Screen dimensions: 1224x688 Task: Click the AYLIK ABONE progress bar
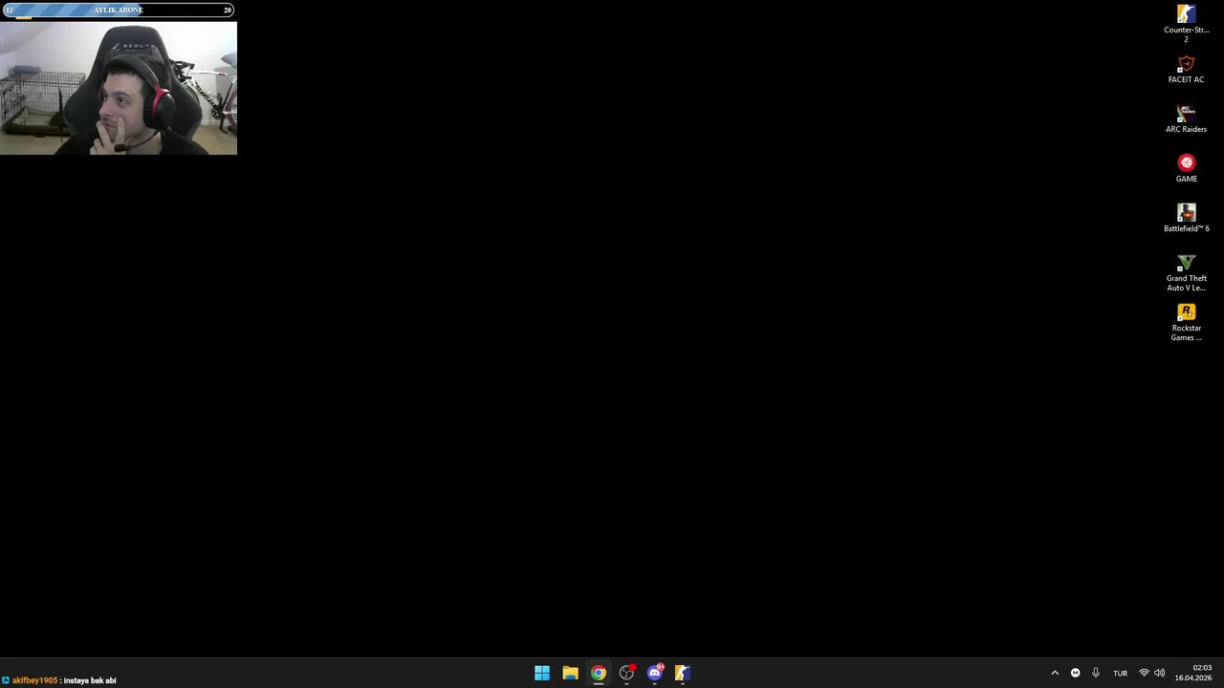[119, 10]
